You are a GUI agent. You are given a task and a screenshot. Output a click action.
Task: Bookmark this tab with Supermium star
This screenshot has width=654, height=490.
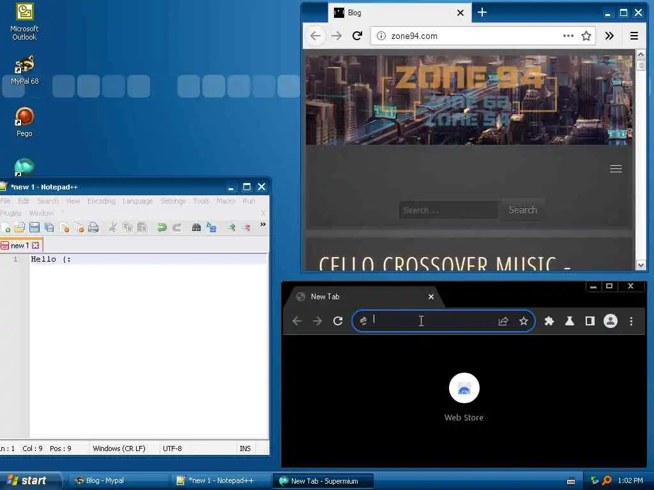tap(524, 321)
